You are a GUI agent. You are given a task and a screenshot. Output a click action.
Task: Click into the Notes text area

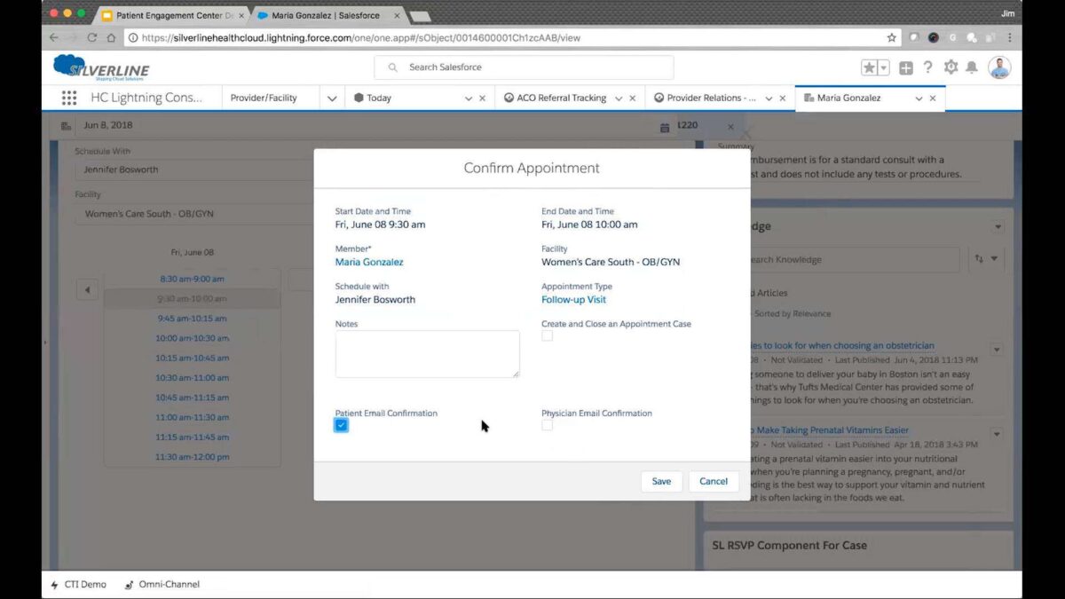tap(427, 354)
